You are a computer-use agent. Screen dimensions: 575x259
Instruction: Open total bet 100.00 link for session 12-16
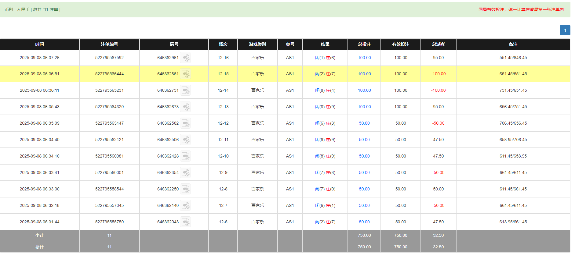364,58
